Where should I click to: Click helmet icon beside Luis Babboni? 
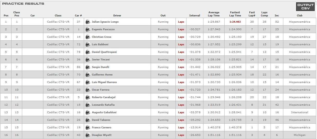coord(88,45)
